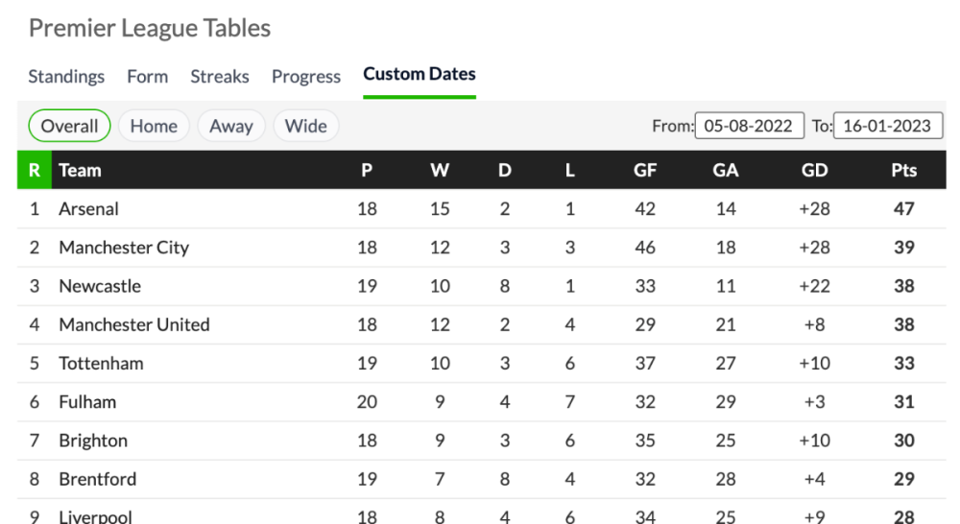Click the Newcastle team name
960x524 pixels.
(100, 286)
